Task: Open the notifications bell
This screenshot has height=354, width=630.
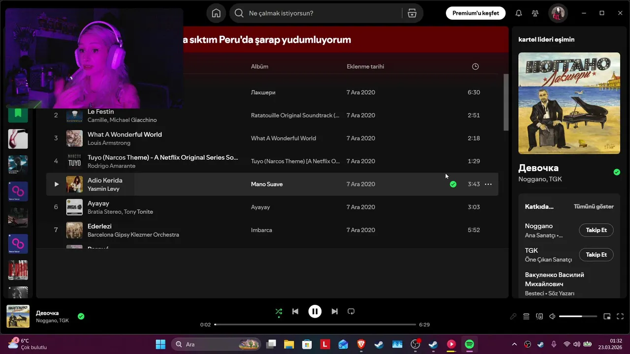Action: point(518,13)
